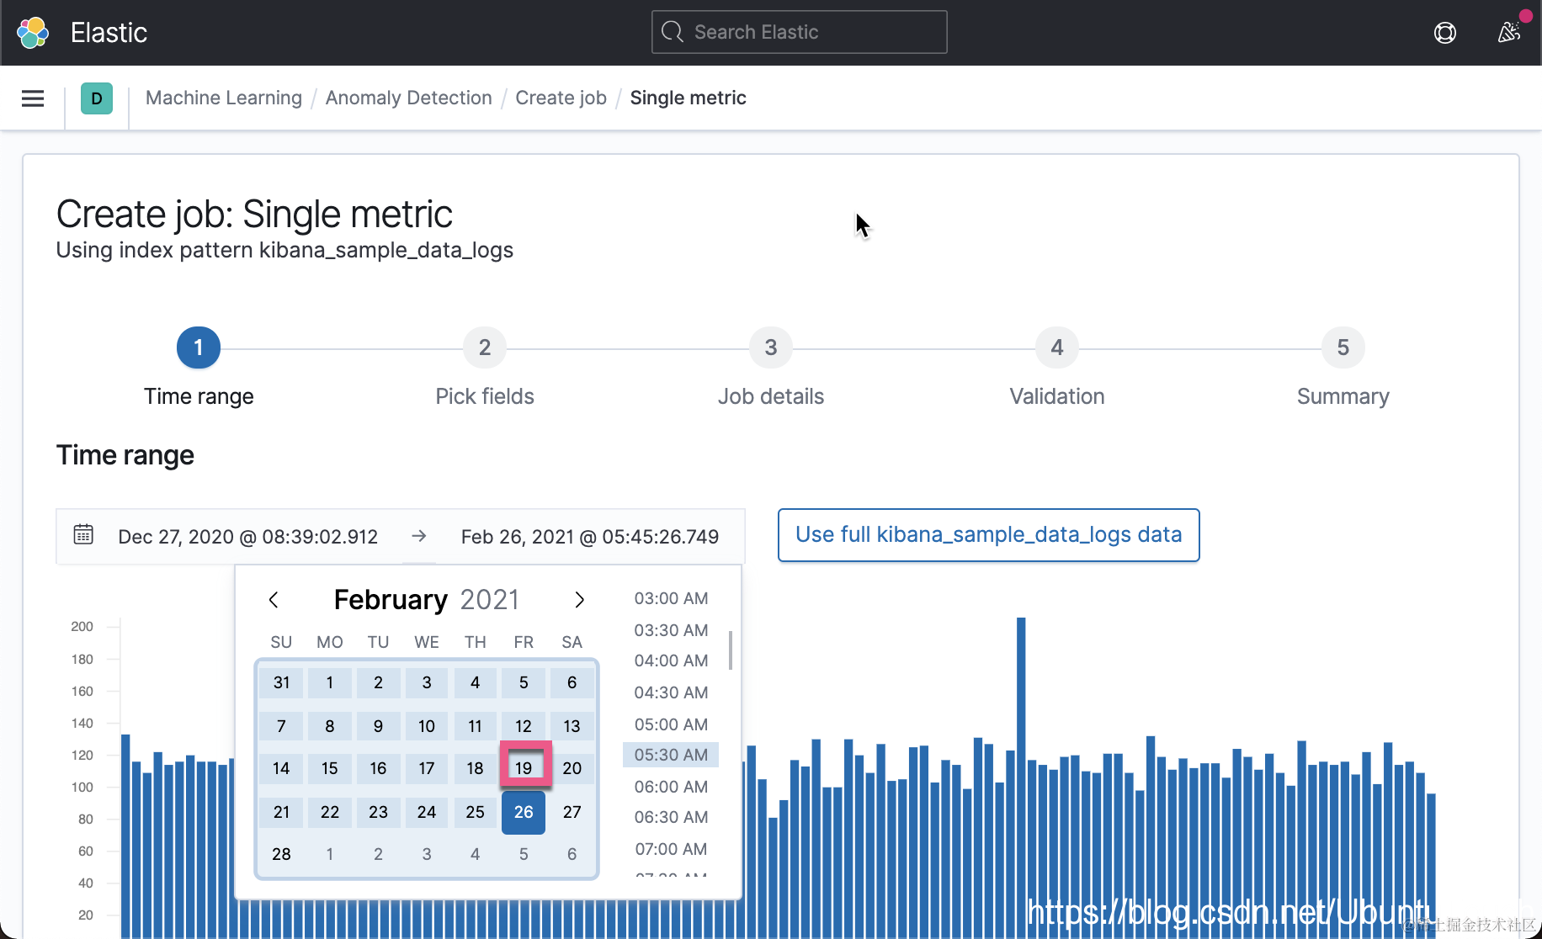Viewport: 1542px width, 939px height.
Task: Click the tallest spike bar in chart
Action: [x=1021, y=777]
